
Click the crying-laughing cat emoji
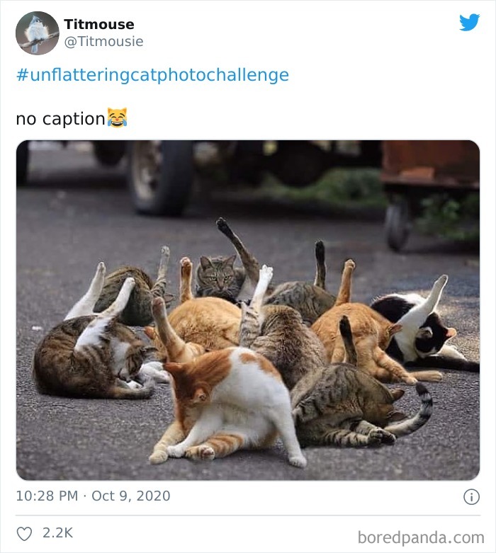117,118
